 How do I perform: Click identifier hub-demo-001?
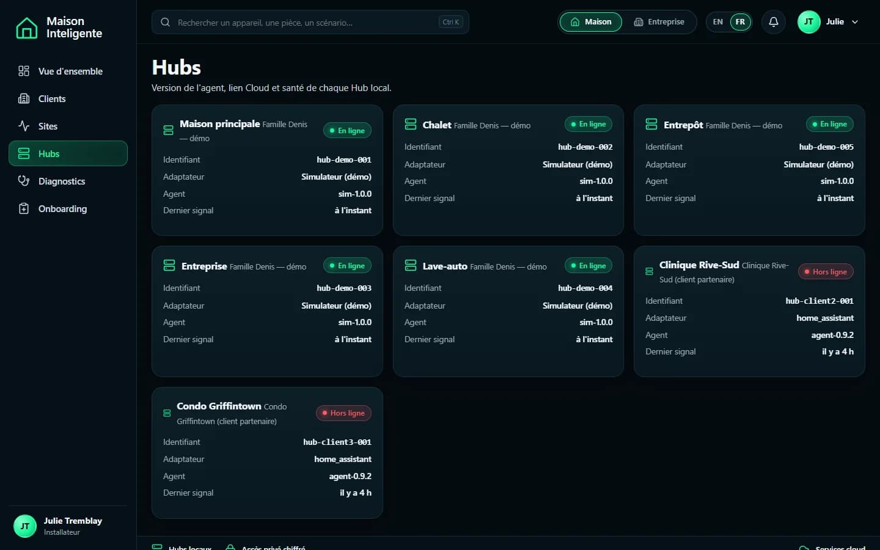(344, 159)
